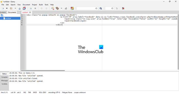179x94 pixels.
Task: Navigate forward one location arrow
Action: [x=46, y=8]
